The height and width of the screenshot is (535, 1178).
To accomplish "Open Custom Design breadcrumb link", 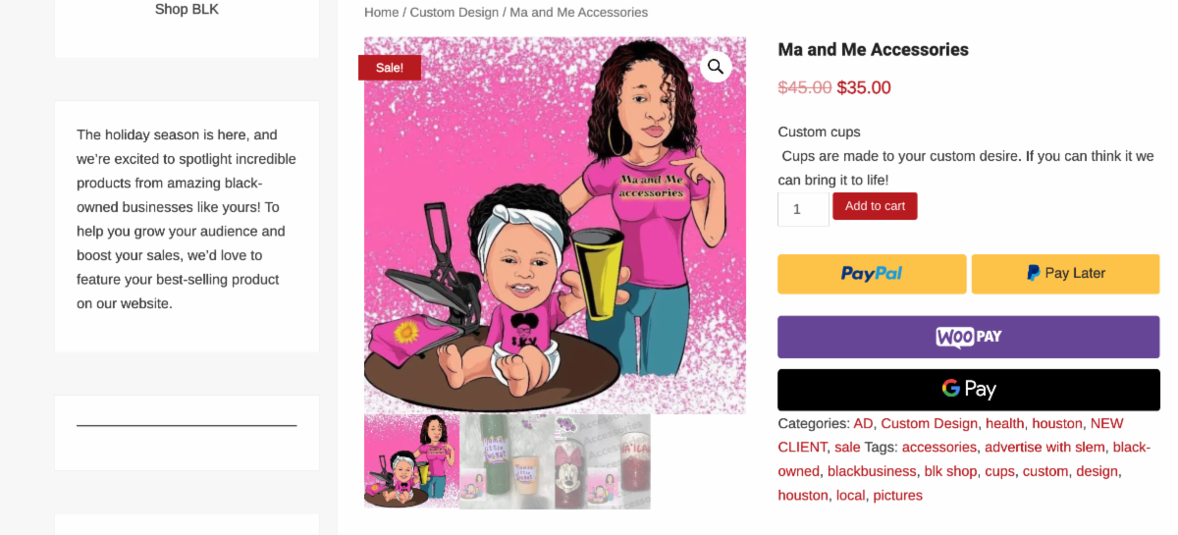I will point(455,13).
